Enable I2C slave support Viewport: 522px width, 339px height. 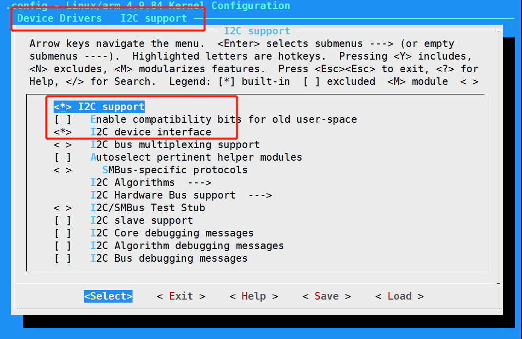63,220
